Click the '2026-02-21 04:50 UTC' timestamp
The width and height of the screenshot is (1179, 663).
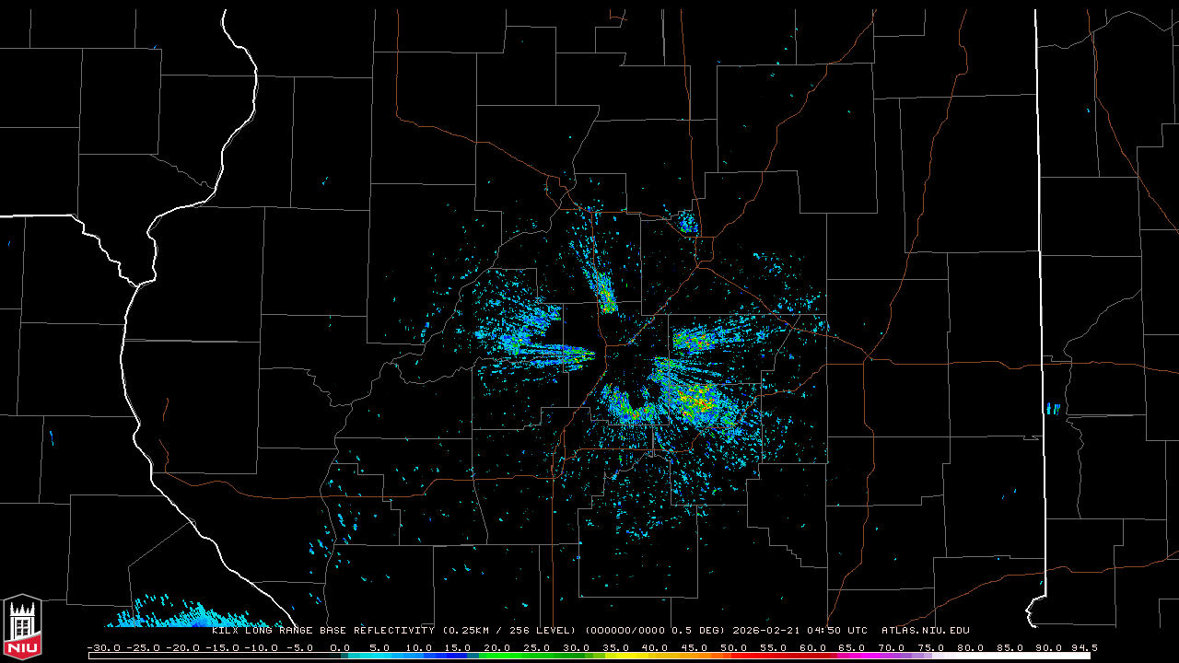(800, 631)
